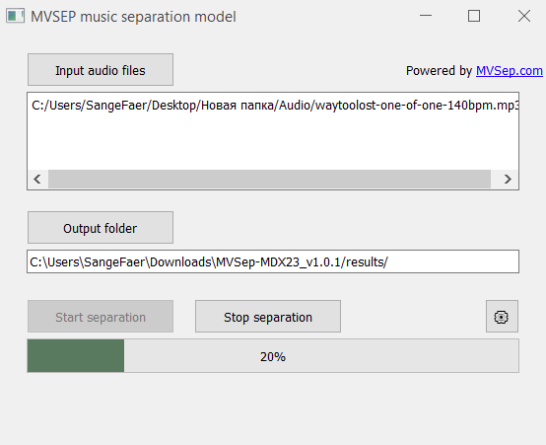Viewport: 546px width, 445px height.
Task: Select waytoolost-one-of-one-140bpm.mp3 in the file list
Action: click(x=275, y=105)
